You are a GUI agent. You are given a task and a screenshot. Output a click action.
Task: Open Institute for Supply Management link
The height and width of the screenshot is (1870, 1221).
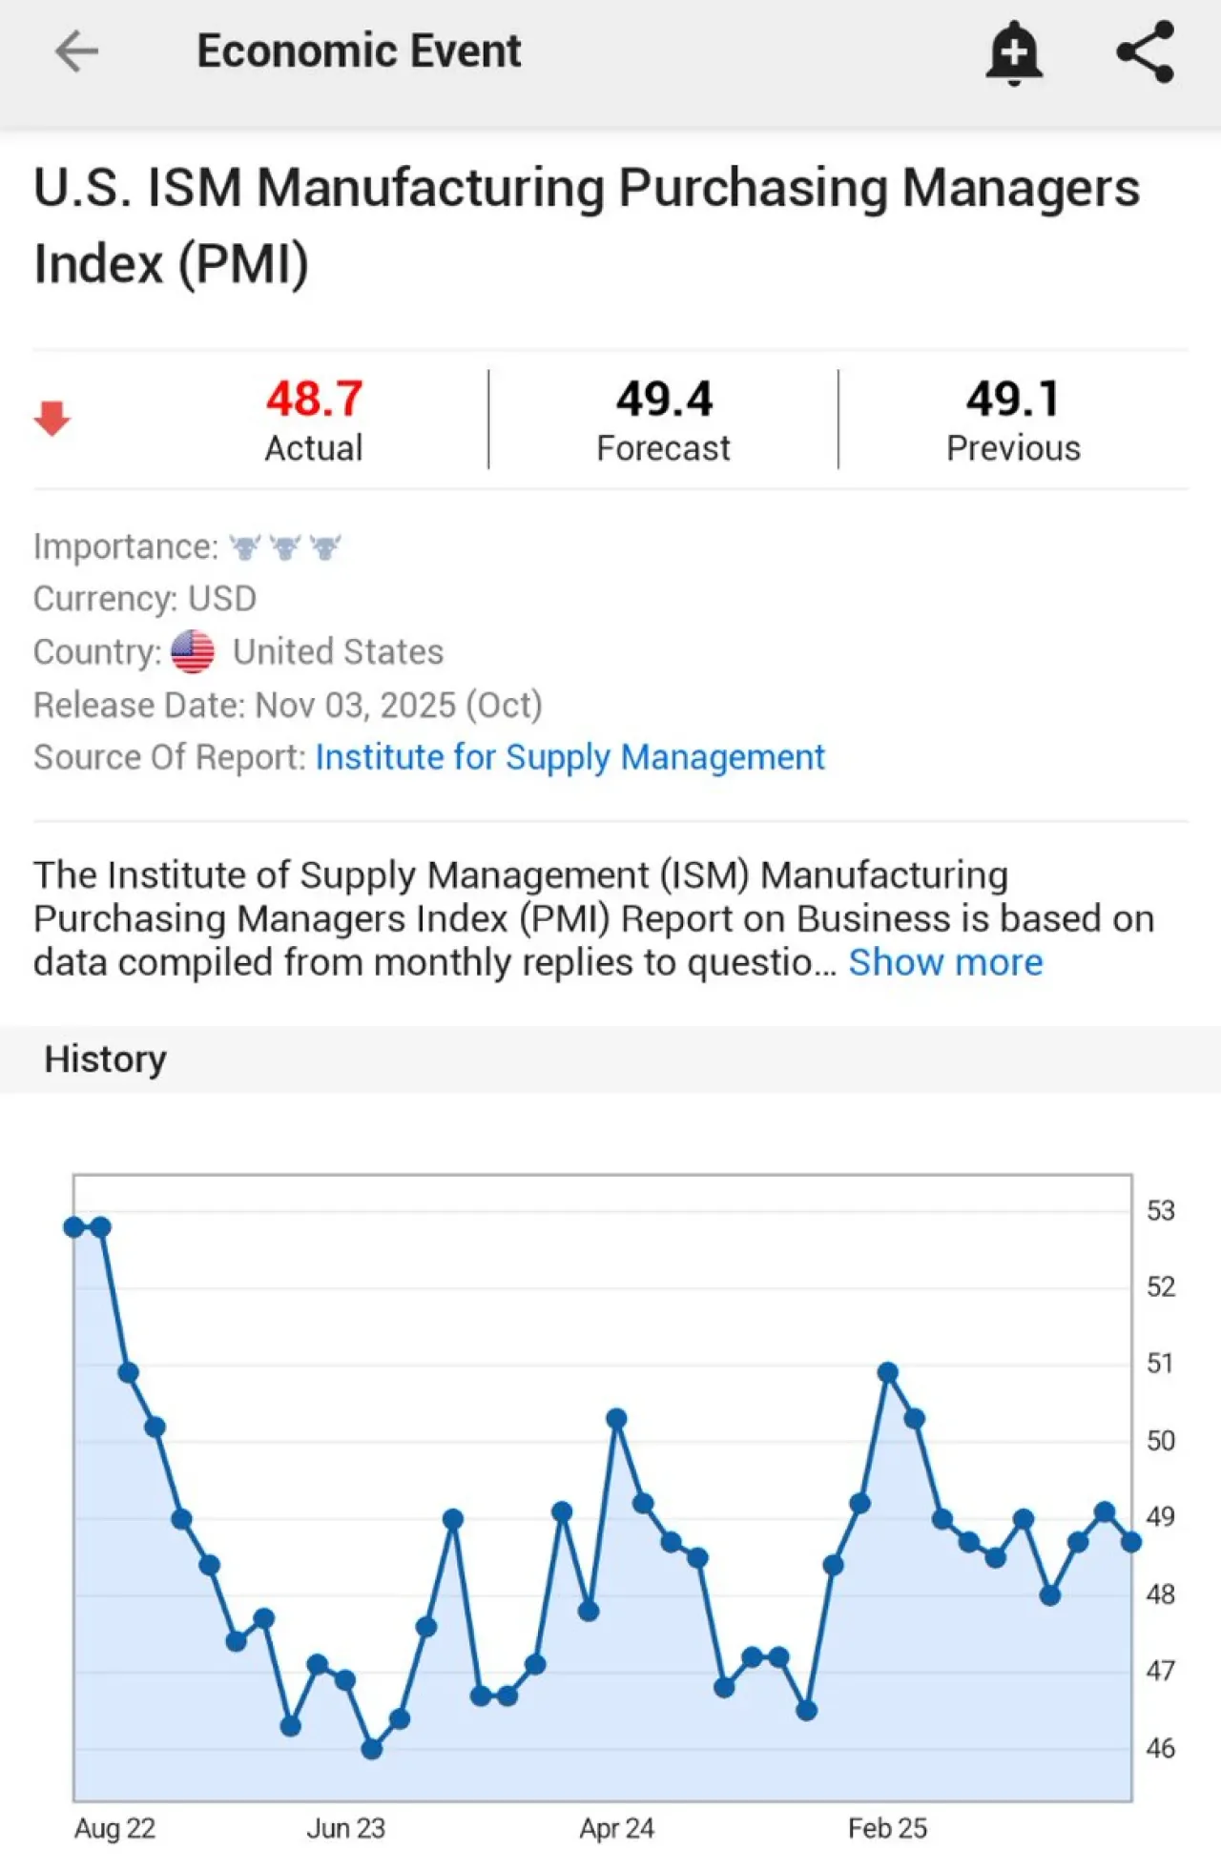[570, 757]
